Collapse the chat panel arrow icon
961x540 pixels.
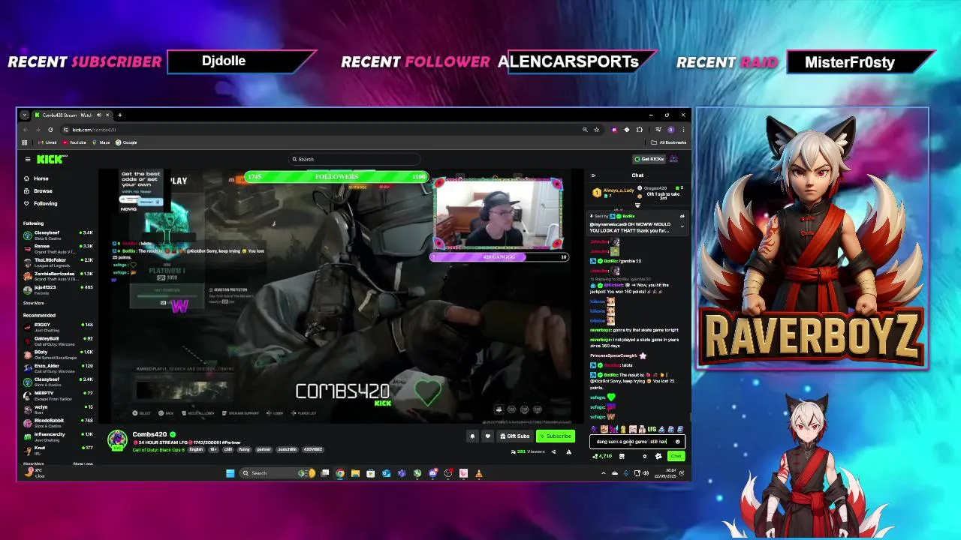593,175
